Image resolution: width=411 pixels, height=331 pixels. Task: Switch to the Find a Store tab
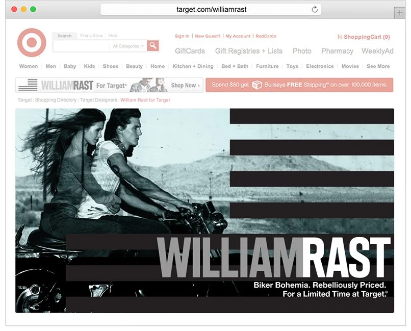(91, 35)
